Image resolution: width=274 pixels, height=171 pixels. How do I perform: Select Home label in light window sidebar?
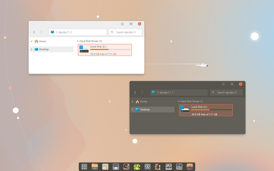coord(43,41)
